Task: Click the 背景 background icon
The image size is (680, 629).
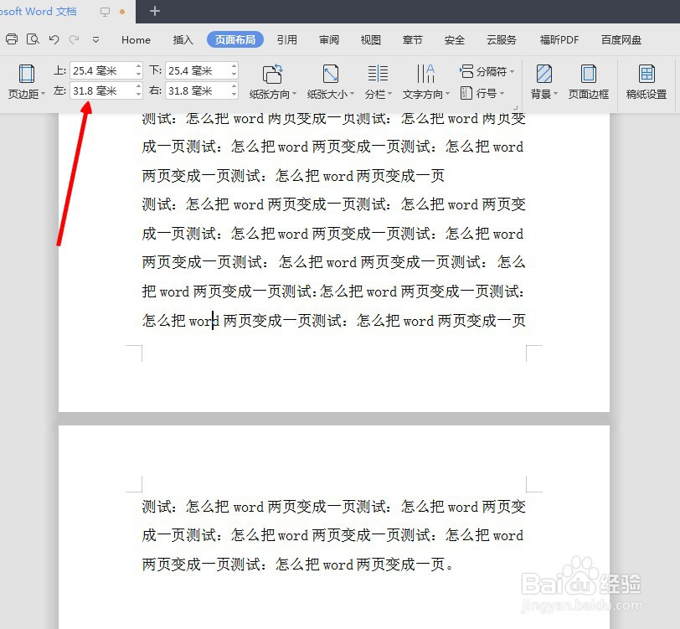Action: (x=543, y=74)
